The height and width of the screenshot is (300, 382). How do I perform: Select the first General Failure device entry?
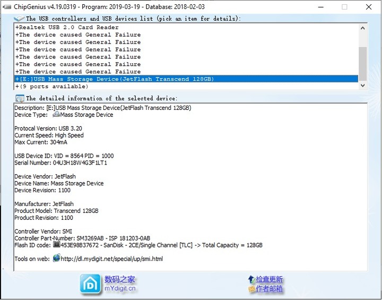[x=186, y=35]
